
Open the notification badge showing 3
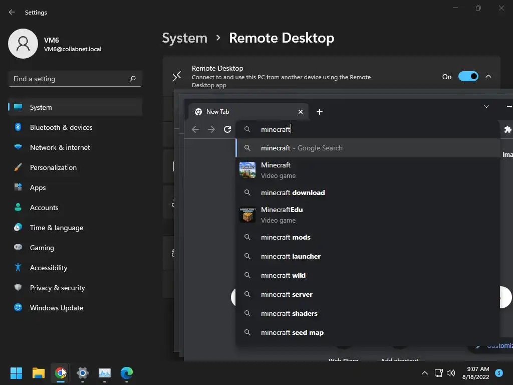pos(499,373)
